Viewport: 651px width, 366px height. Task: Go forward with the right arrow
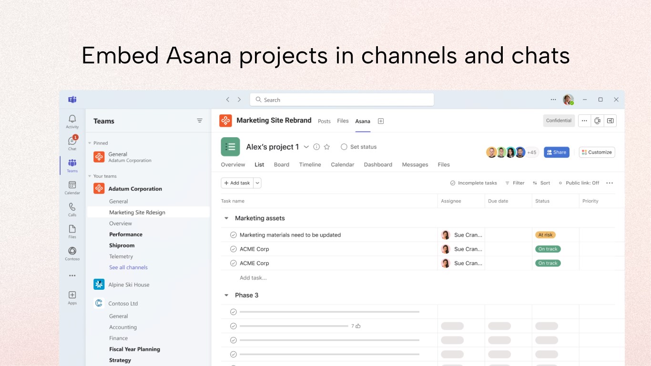239,100
